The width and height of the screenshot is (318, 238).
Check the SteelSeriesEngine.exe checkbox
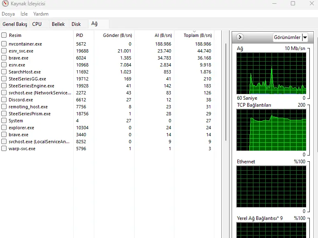(x=4, y=86)
